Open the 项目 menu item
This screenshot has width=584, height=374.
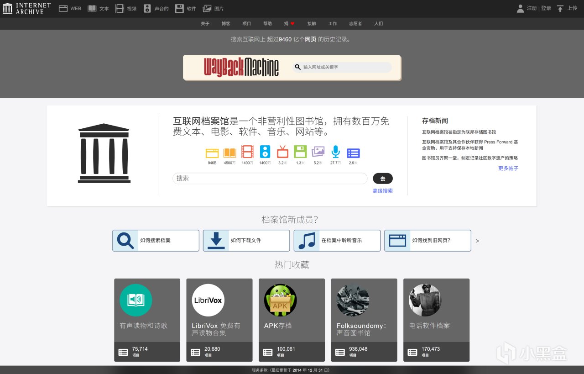point(247,24)
